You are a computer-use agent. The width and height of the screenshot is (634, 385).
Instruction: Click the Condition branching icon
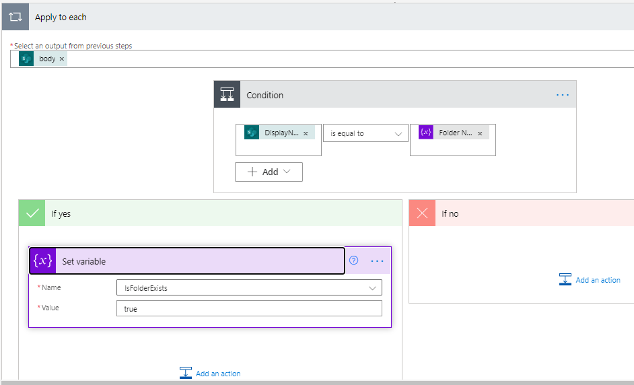[x=227, y=94]
